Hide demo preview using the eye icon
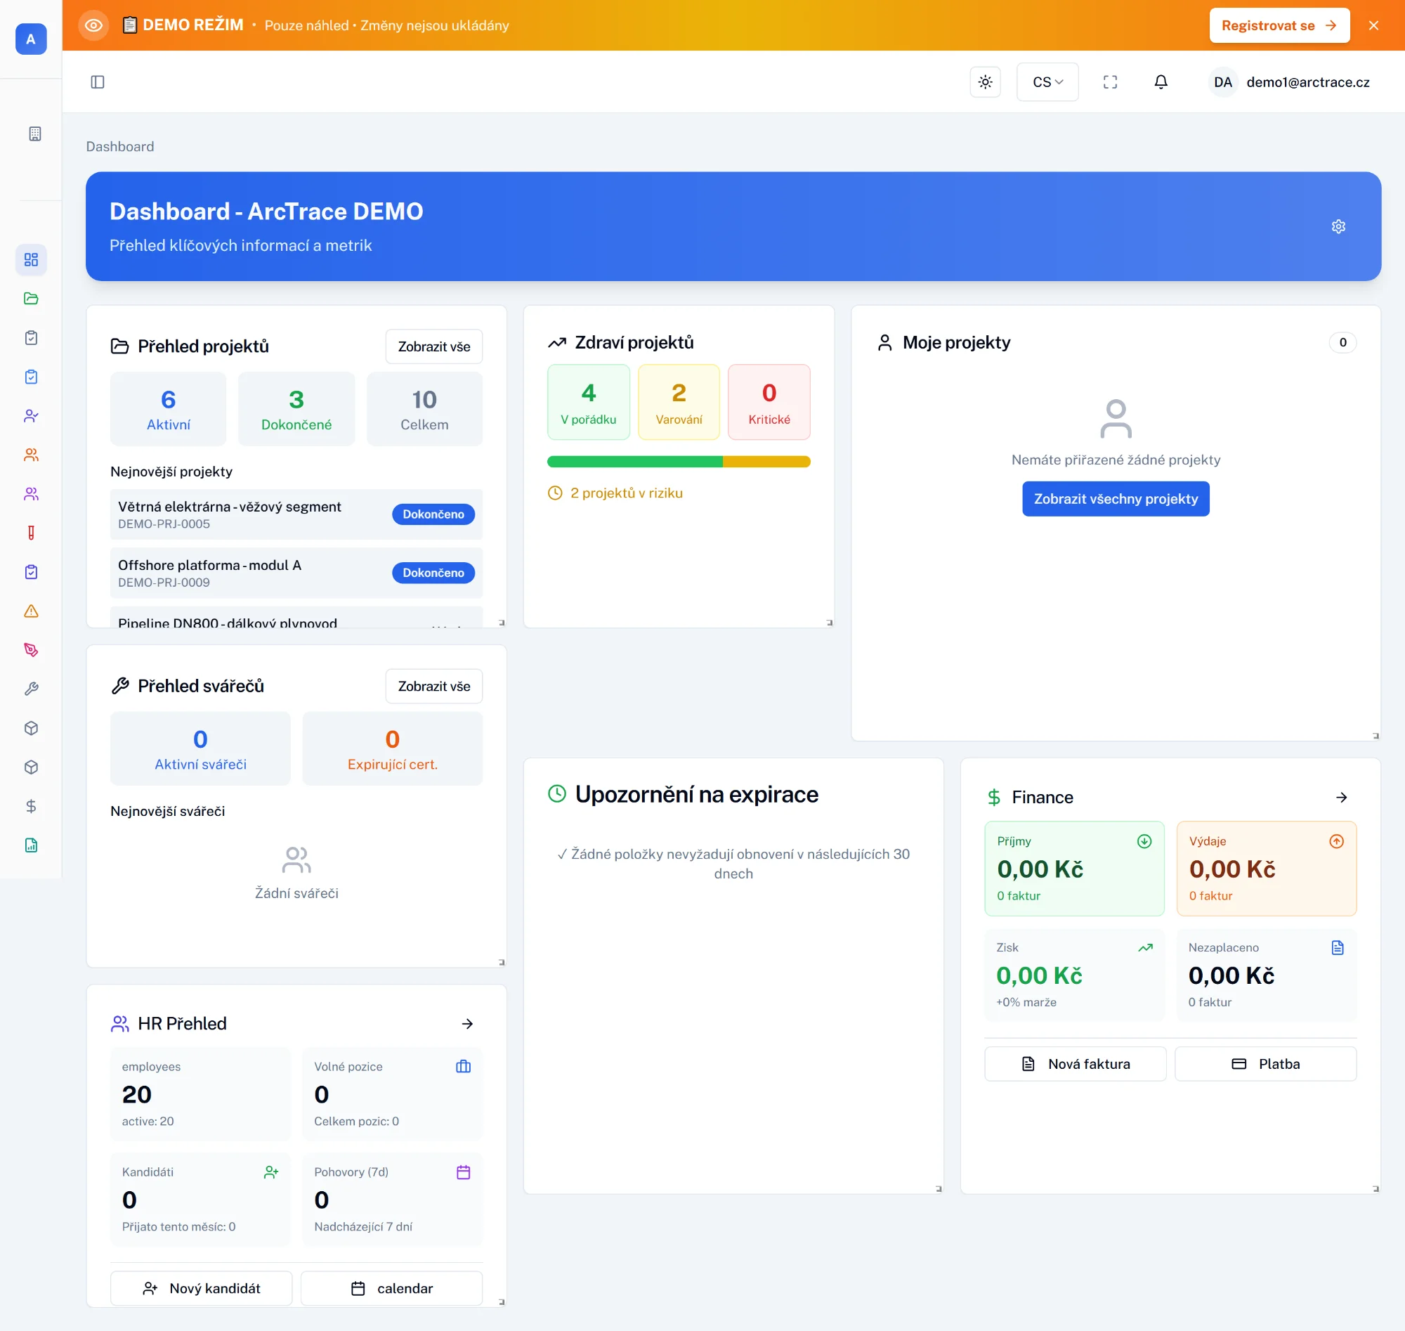The image size is (1405, 1331). [93, 25]
